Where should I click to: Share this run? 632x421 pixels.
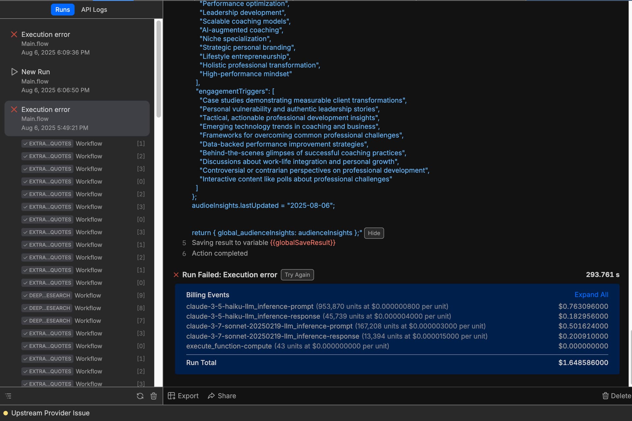tap(222, 396)
